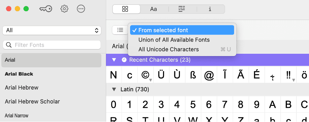Open the All font collection dropdown
The image size is (309, 122).
pos(52,30)
